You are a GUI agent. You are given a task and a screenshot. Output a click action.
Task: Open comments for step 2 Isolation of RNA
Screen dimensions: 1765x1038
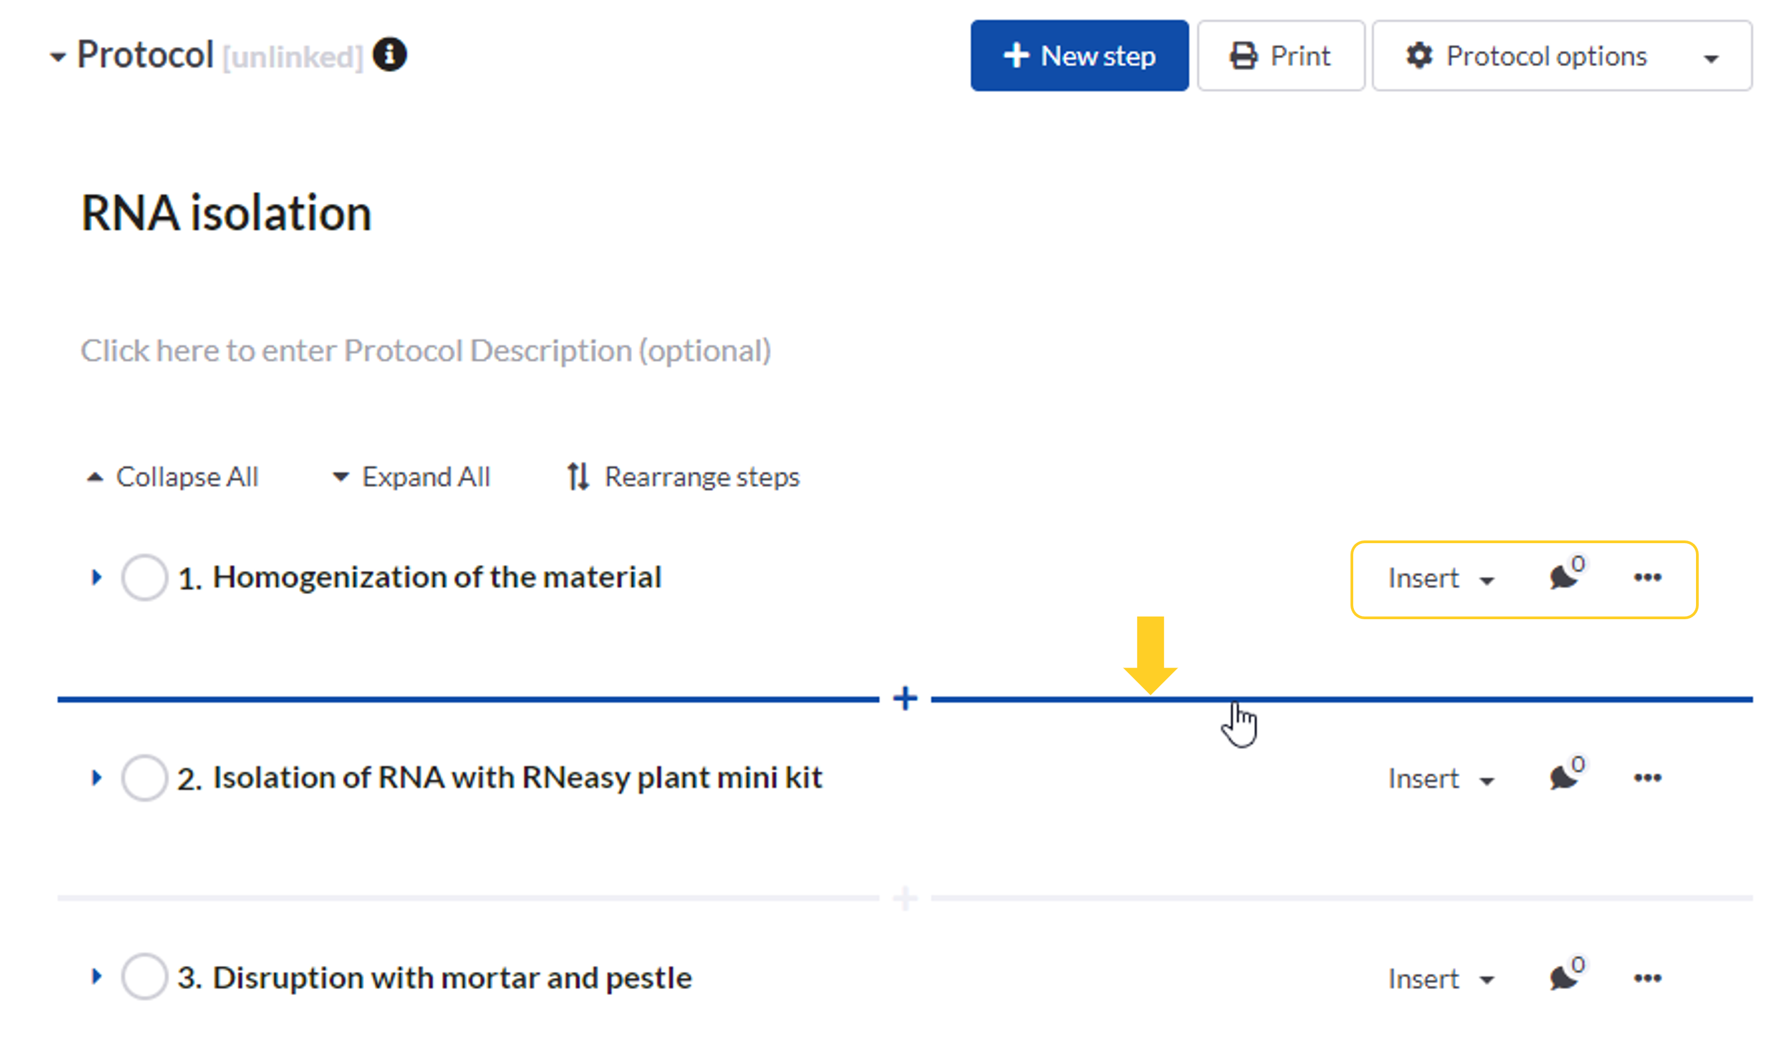click(1565, 777)
